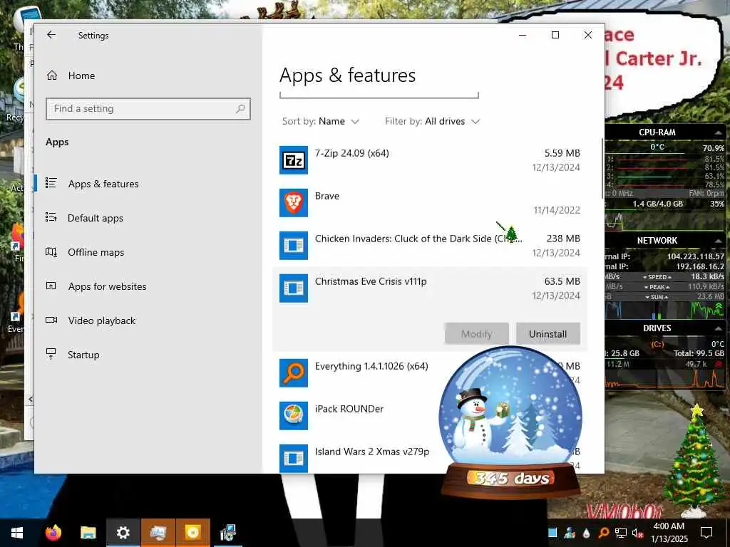Select the Brave list entry text
This screenshot has height=547, width=730.
point(327,196)
